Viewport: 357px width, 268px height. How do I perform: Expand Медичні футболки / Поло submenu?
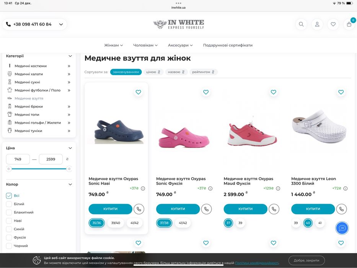click(x=69, y=90)
